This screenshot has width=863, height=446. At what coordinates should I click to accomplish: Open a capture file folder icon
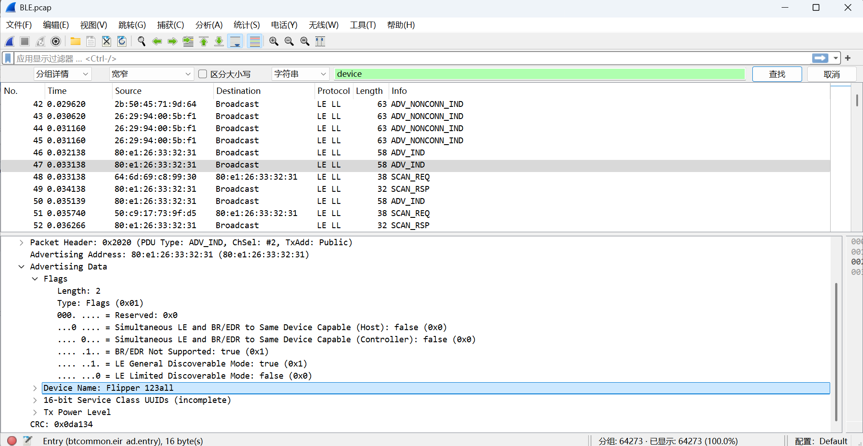[76, 41]
